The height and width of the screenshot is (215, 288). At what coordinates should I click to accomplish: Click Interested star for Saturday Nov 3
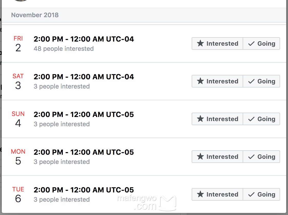(217, 81)
